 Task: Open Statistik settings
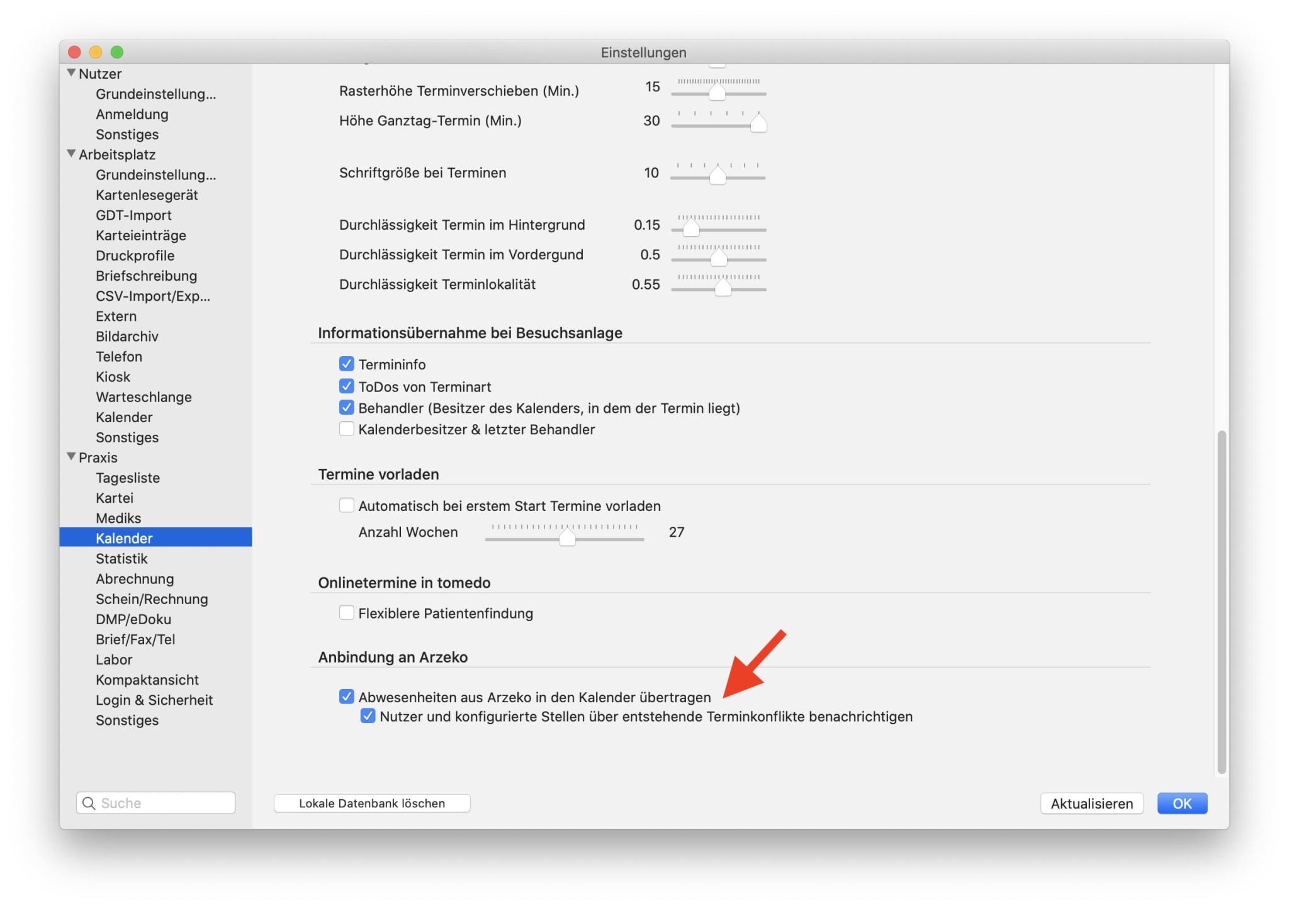pos(121,558)
